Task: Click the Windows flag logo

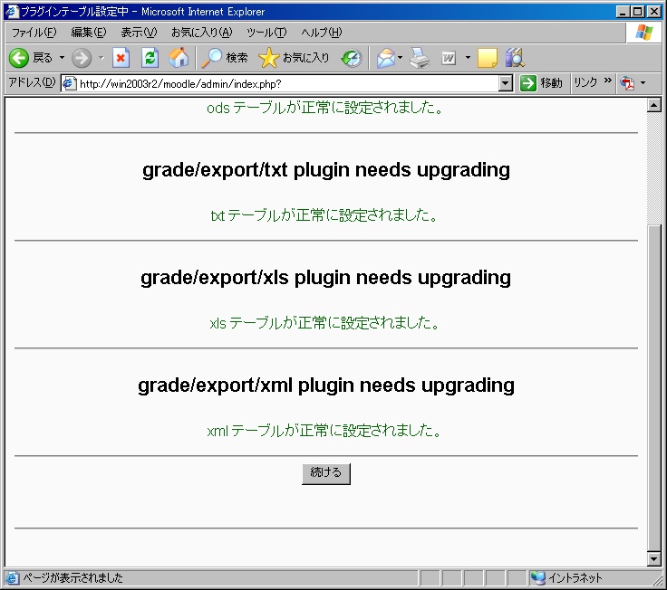Action: tap(644, 33)
